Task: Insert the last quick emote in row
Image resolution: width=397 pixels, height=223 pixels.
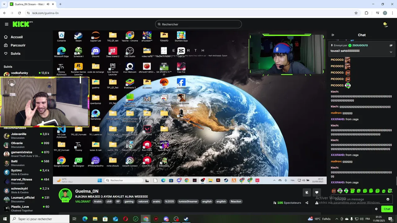Action: coord(390,191)
